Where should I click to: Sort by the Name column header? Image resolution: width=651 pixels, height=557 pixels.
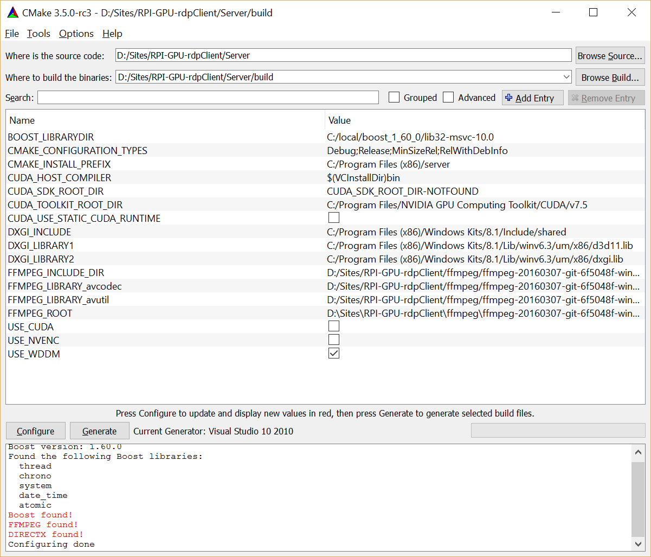point(165,120)
